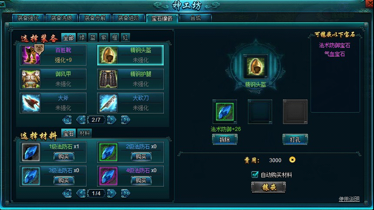Screen dimensions: 374x210
Task: Go to next equipment page arrow
Action: click(111, 119)
